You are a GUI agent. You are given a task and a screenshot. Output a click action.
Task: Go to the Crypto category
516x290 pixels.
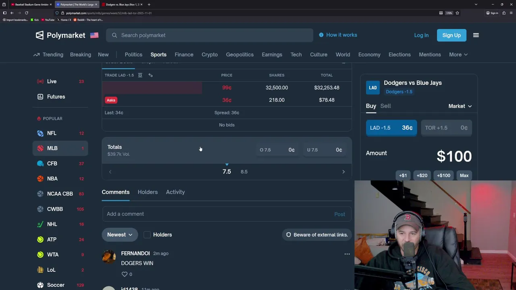pyautogui.click(x=210, y=54)
